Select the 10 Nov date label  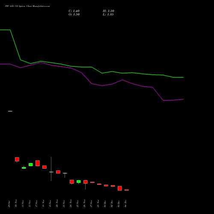(x=16, y=203)
